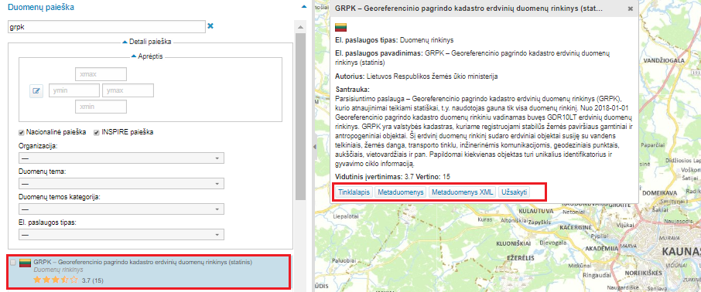The image size is (701, 292).
Task: Click the Metaduomenys button
Action: 401,192
